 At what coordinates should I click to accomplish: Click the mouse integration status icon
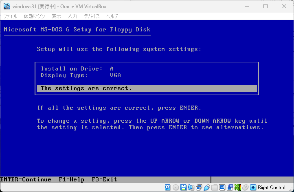point(245,187)
